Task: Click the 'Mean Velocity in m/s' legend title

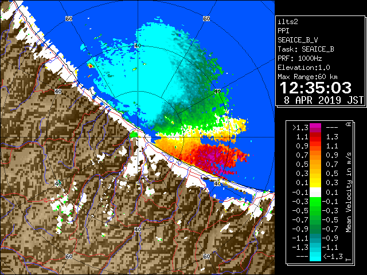Action: (349, 192)
